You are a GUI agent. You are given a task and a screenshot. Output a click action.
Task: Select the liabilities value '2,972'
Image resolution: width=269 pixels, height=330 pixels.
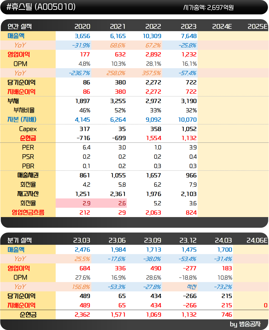[153, 101]
